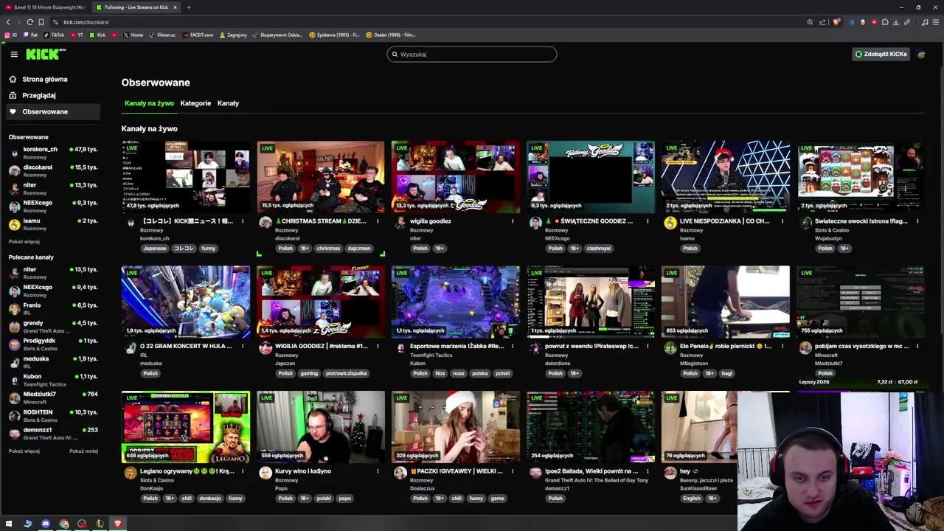
Task: Click the christmas tag under discokarol stream
Action: (328, 249)
